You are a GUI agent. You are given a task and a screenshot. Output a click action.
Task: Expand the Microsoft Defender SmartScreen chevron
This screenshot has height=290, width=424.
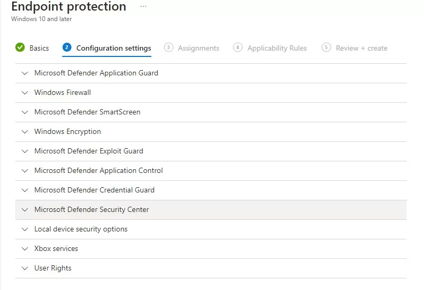25,112
